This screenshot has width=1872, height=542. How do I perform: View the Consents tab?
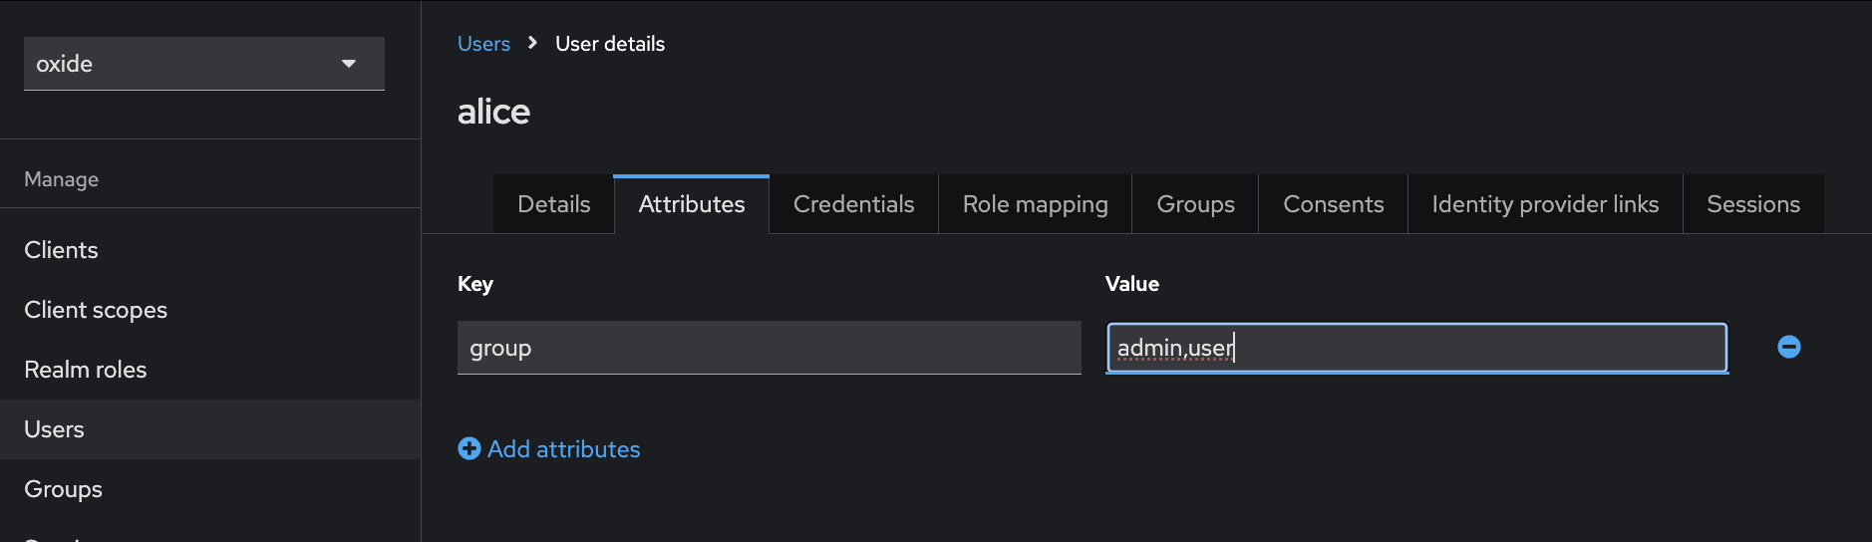[1333, 204]
